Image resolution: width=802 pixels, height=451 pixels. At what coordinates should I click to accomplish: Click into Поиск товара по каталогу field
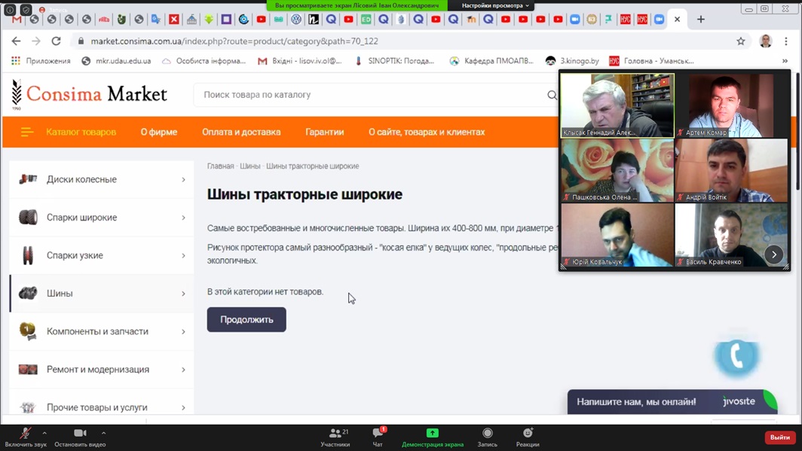(369, 95)
